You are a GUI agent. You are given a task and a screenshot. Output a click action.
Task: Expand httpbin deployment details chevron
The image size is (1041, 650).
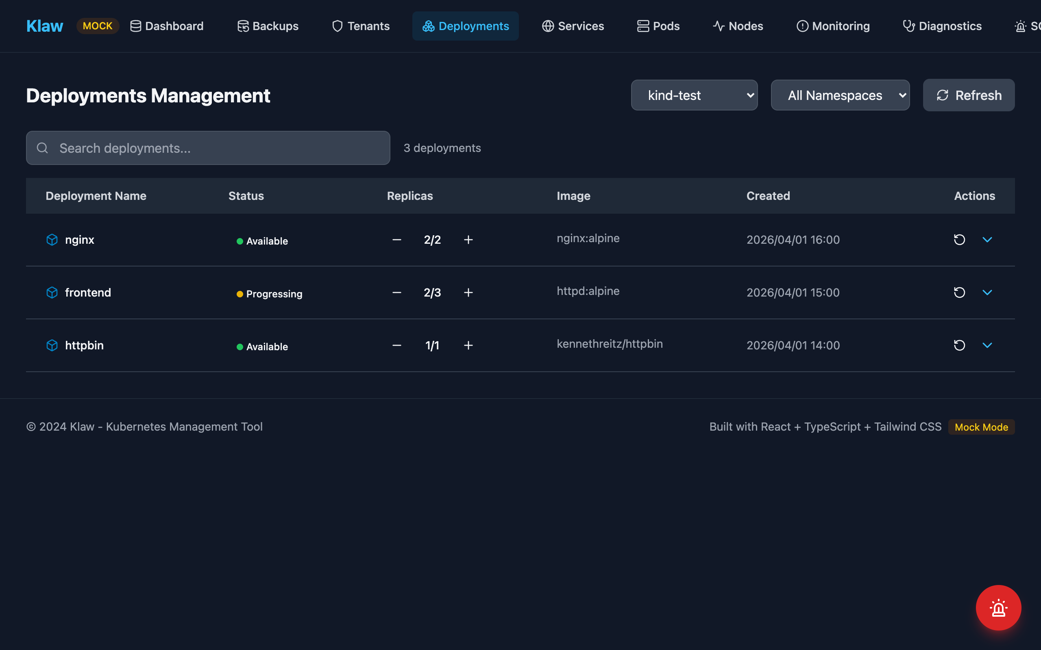pos(987,345)
